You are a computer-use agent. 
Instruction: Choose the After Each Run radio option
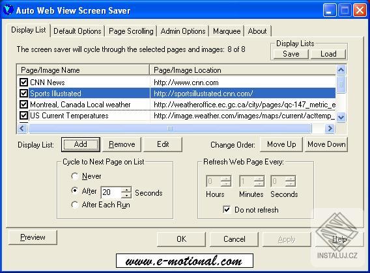tap(74, 205)
